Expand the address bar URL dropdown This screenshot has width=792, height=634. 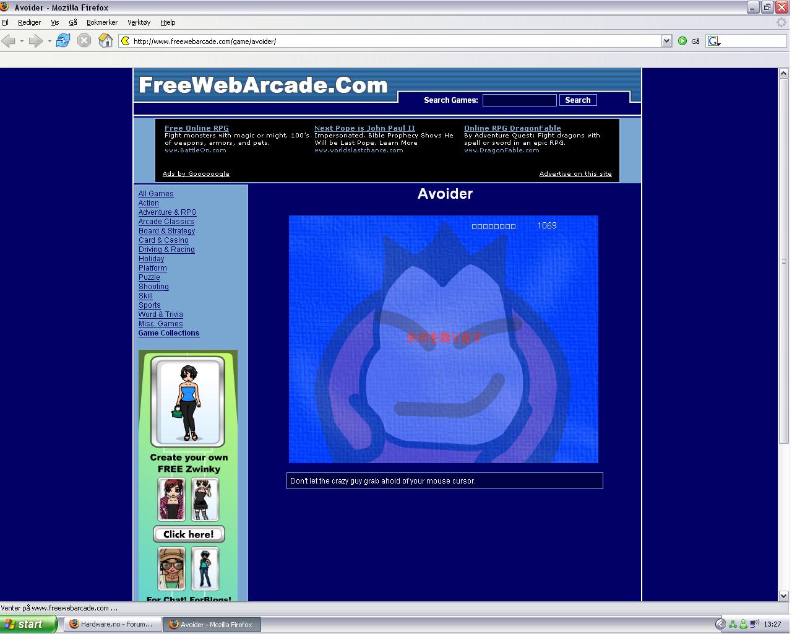point(666,41)
